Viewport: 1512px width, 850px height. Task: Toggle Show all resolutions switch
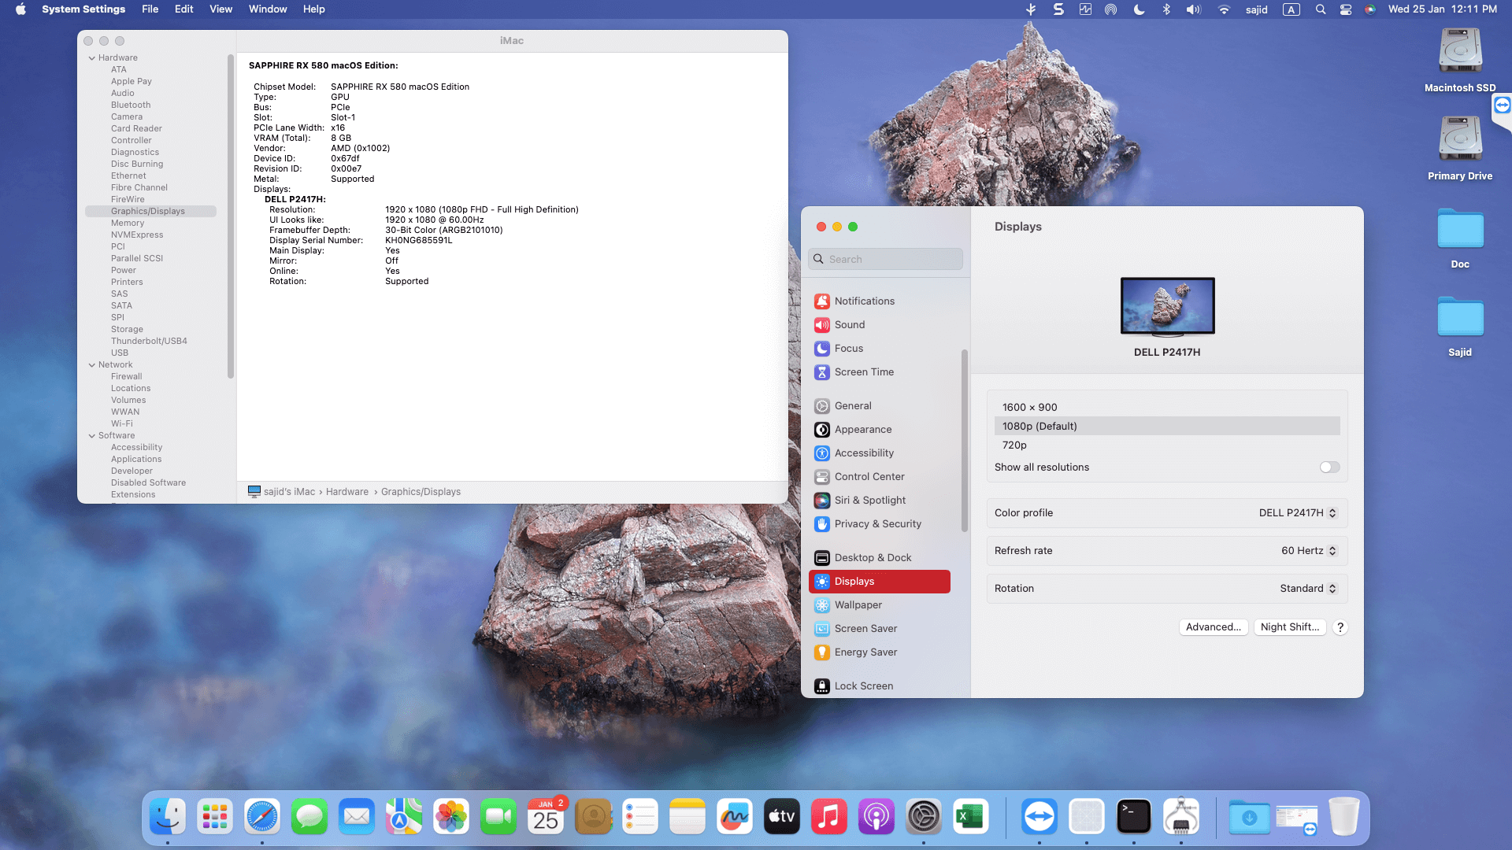pyautogui.click(x=1329, y=468)
